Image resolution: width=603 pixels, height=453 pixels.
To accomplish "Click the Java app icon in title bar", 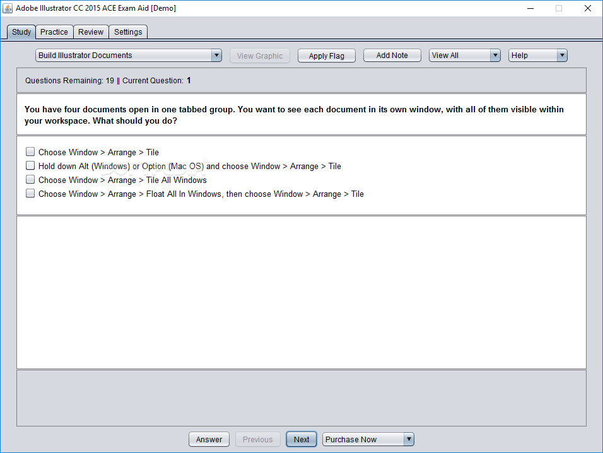I will (x=8, y=8).
